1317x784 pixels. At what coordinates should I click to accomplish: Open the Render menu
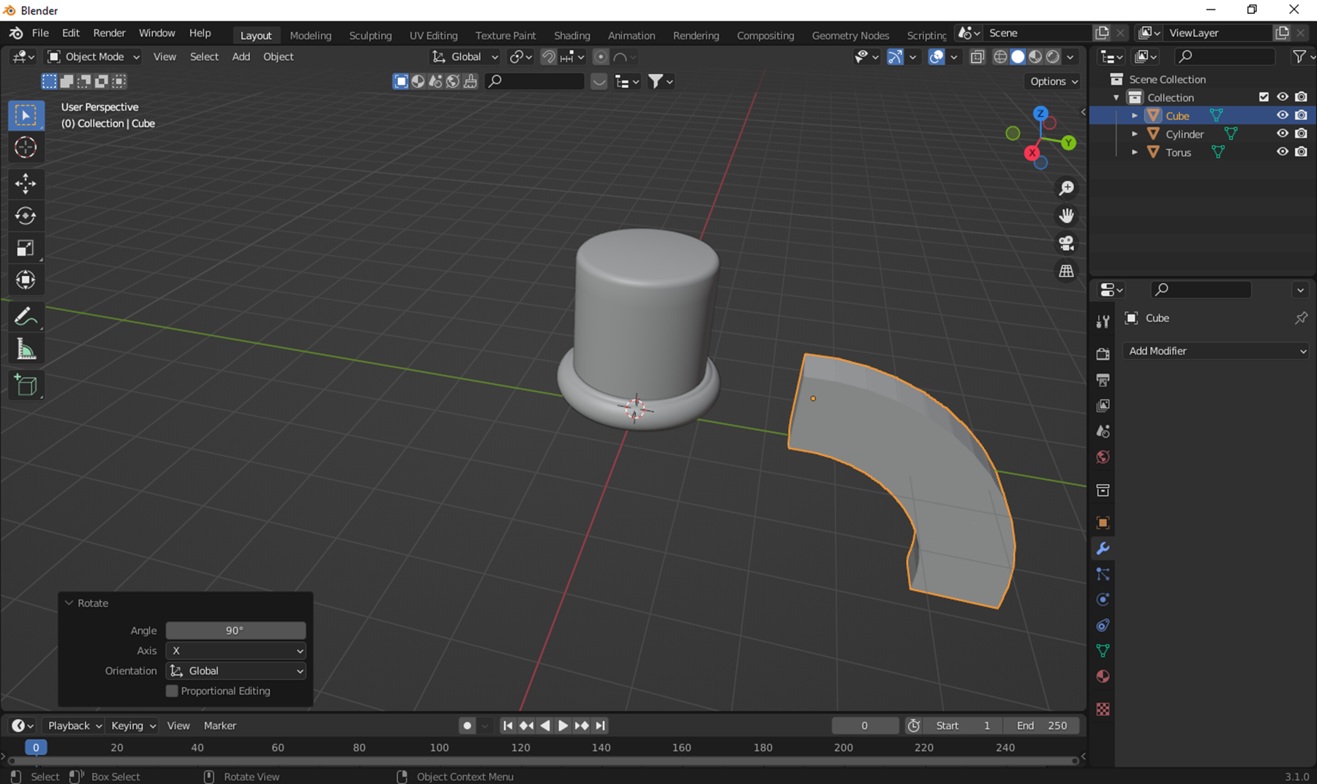[x=109, y=33]
